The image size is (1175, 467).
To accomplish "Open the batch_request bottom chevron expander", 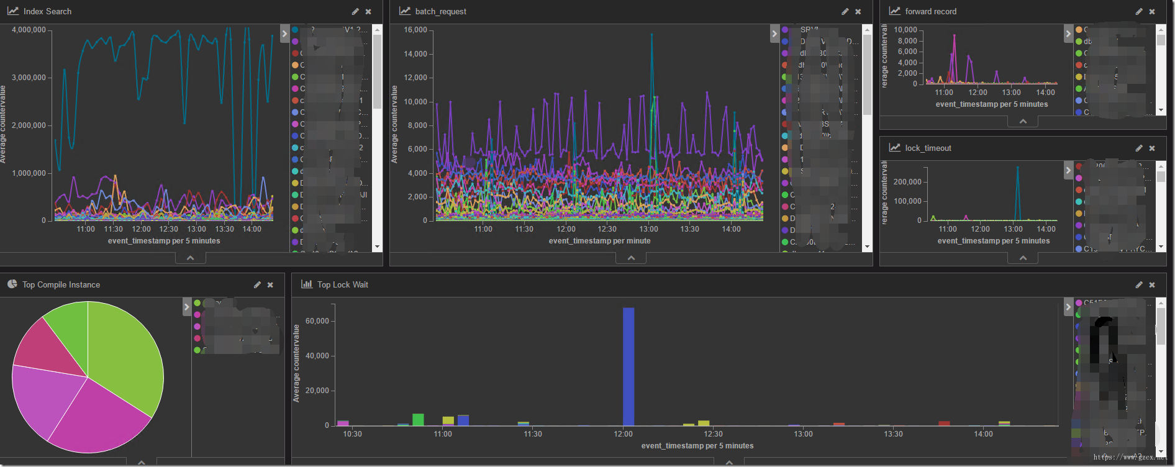I will (631, 258).
